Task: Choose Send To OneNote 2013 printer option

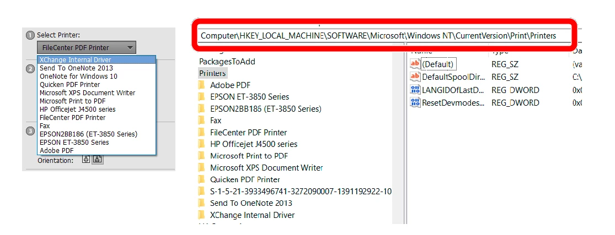Action: (97, 68)
